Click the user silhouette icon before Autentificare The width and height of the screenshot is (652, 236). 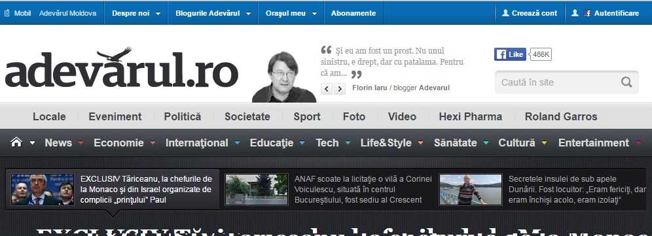(x=575, y=13)
